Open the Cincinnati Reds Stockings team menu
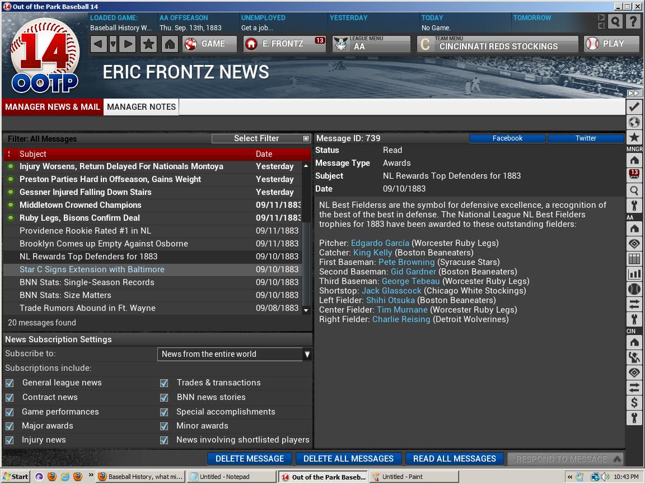Screen dimensions: 645x484 coord(497,44)
